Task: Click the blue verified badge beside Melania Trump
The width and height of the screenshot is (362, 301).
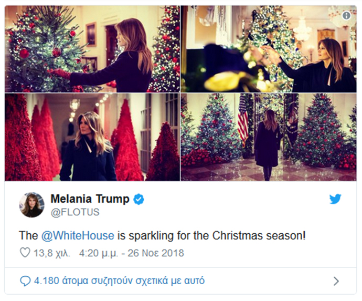Action: tap(139, 199)
